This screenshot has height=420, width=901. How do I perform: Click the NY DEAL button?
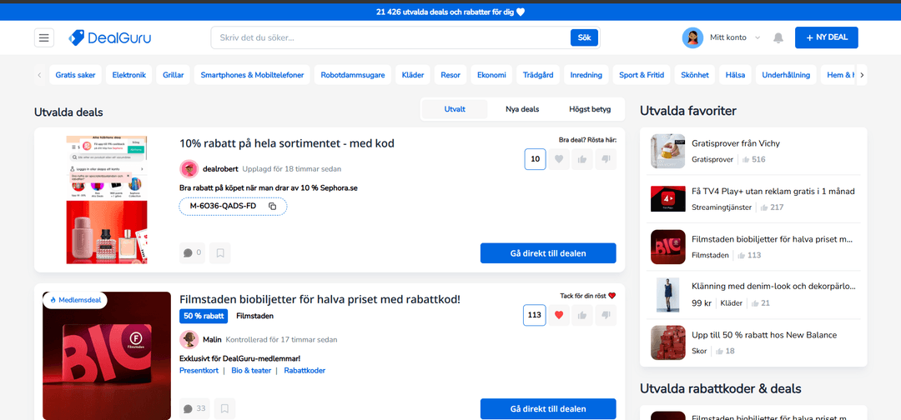pyautogui.click(x=826, y=37)
